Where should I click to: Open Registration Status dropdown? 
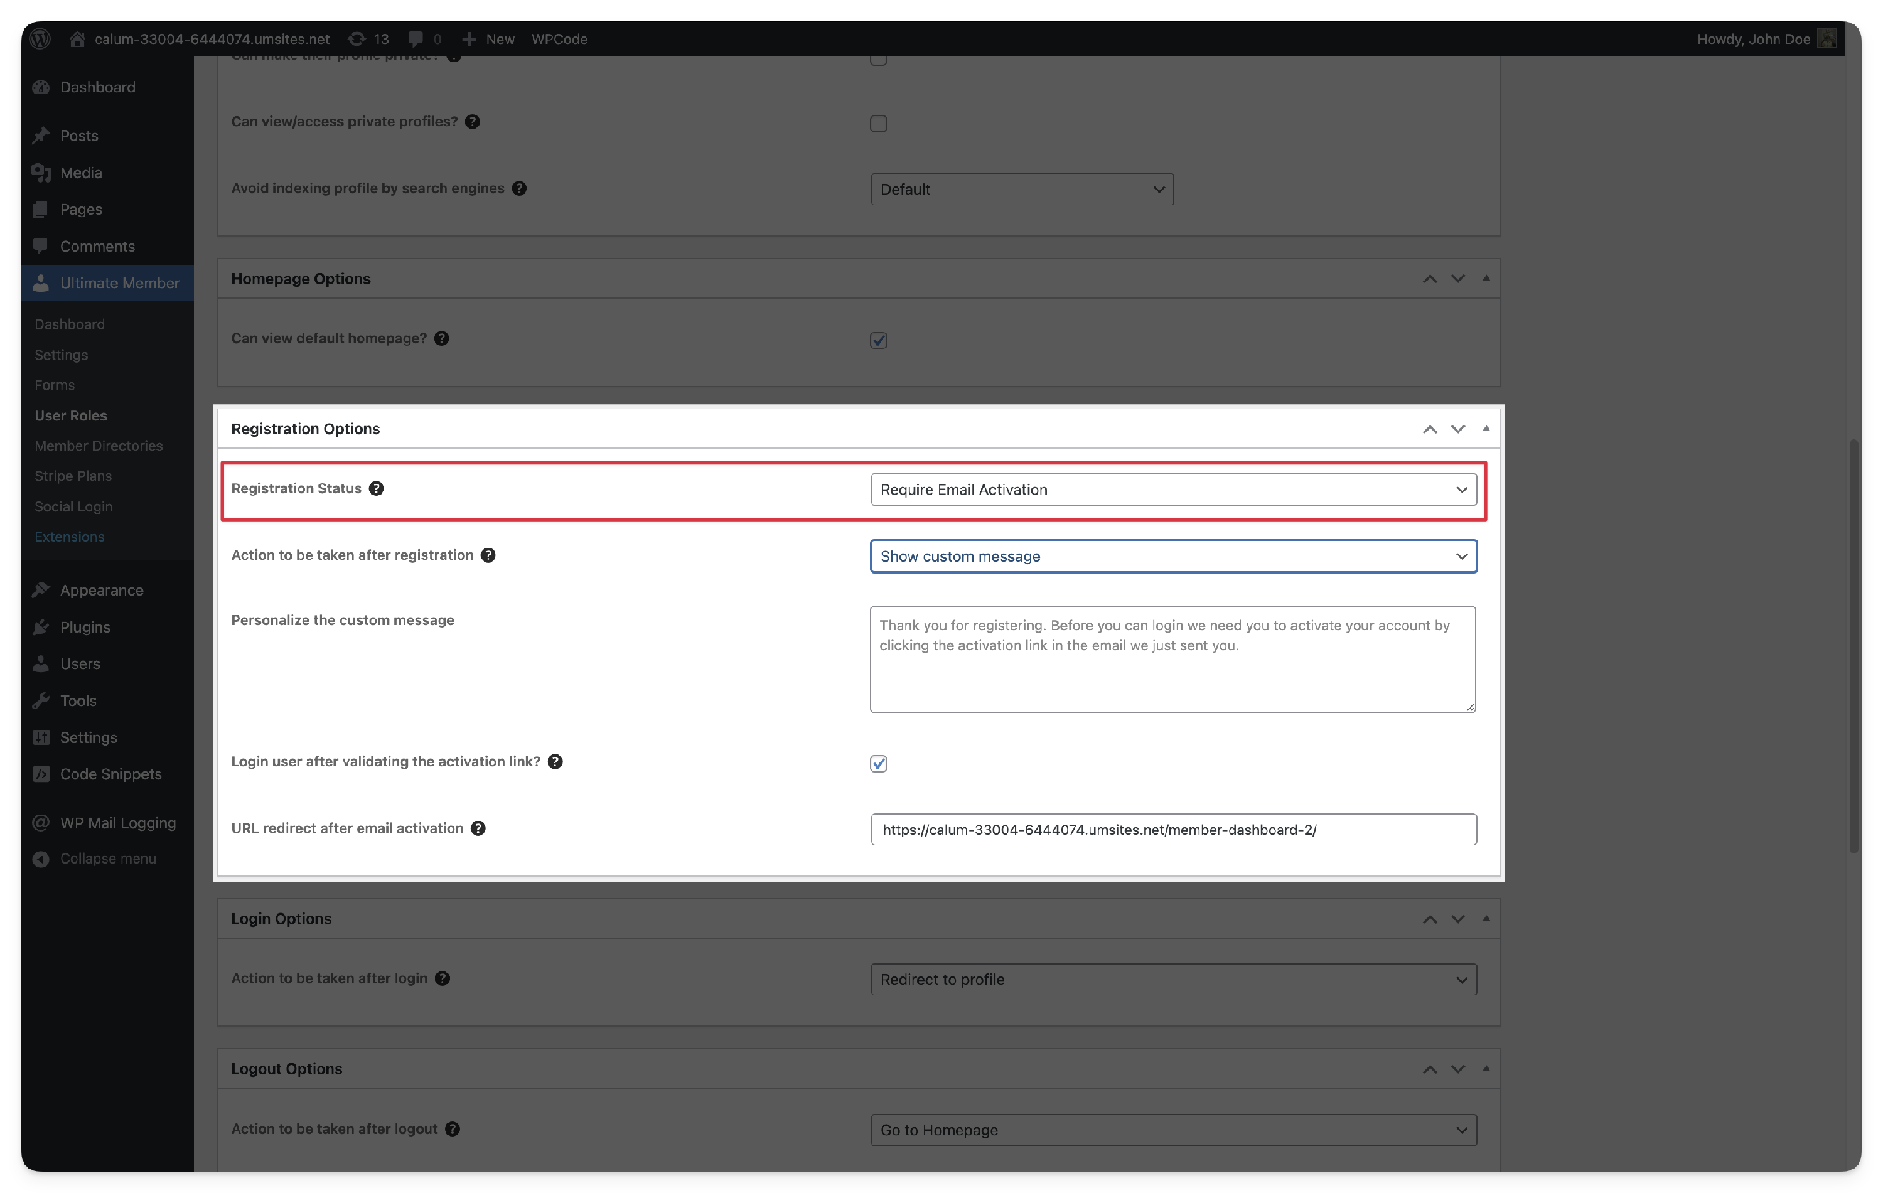(x=1173, y=490)
